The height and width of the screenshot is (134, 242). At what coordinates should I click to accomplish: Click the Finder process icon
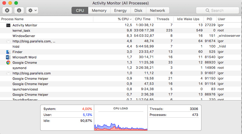click(x=8, y=52)
